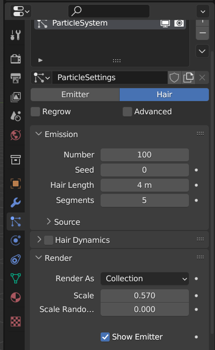Click the Number value field
Image resolution: width=215 pixels, height=350 pixels.
145,155
